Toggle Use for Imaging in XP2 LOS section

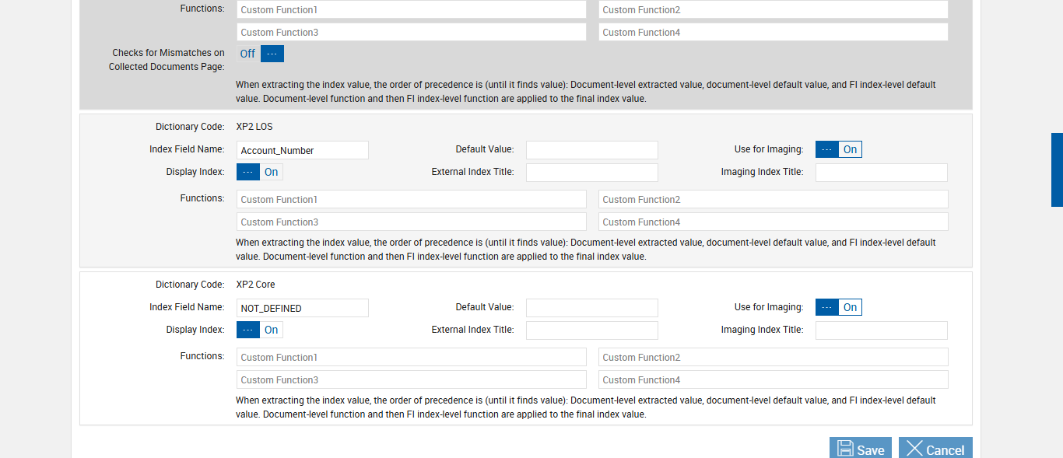click(838, 149)
